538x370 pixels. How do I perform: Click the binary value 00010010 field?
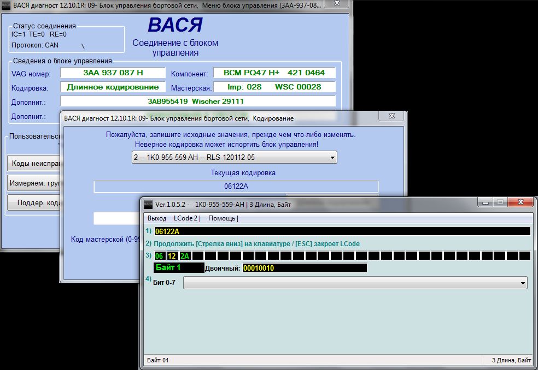pyautogui.click(x=305, y=268)
